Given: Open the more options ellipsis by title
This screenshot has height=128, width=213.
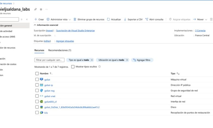Looking at the screenshot, I should 47,9.
